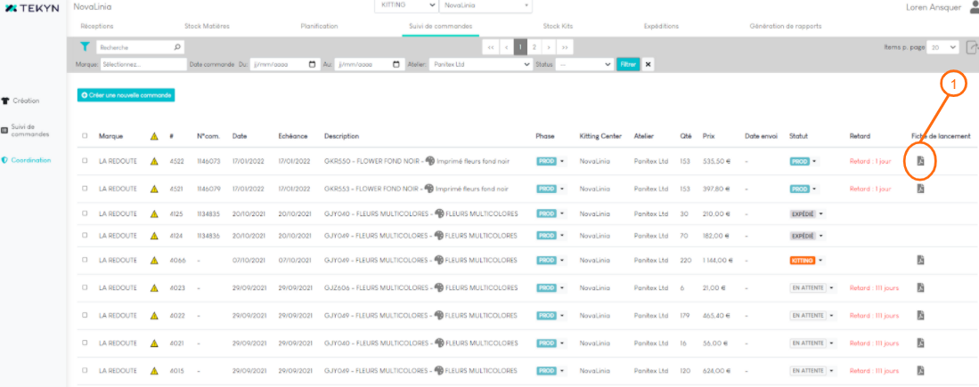979x387 pixels.
Task: Open calendar picker for the Du date
Action: [312, 64]
